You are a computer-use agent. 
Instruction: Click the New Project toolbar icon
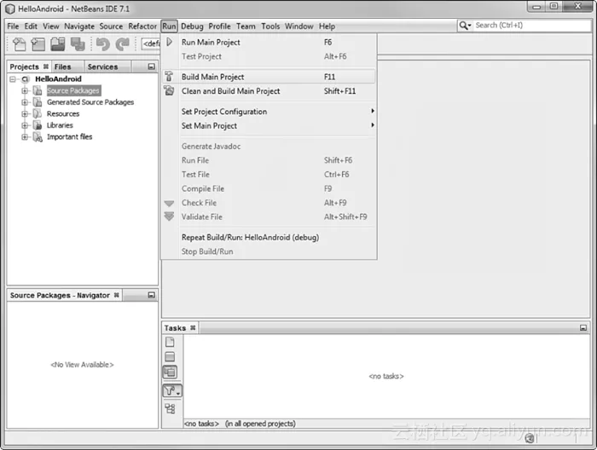click(x=38, y=43)
